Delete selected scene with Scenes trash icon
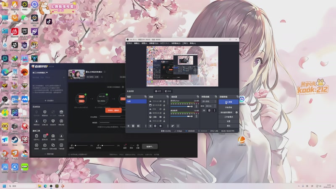The height and width of the screenshot is (189, 336). 133,126
